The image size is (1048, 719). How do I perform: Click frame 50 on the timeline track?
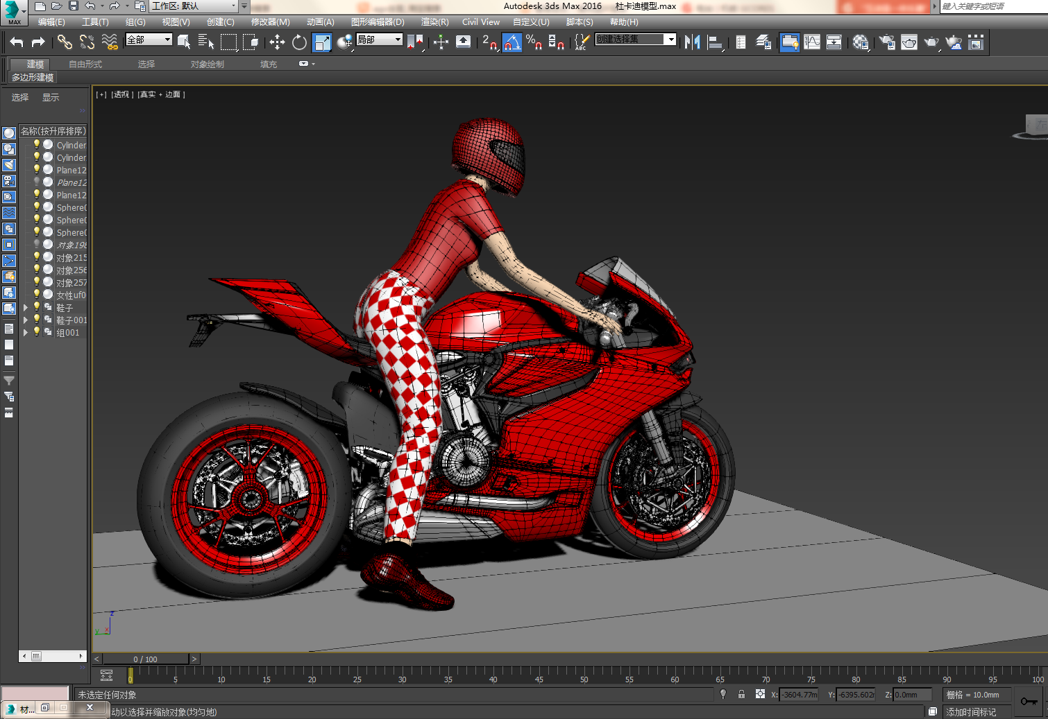(x=584, y=675)
